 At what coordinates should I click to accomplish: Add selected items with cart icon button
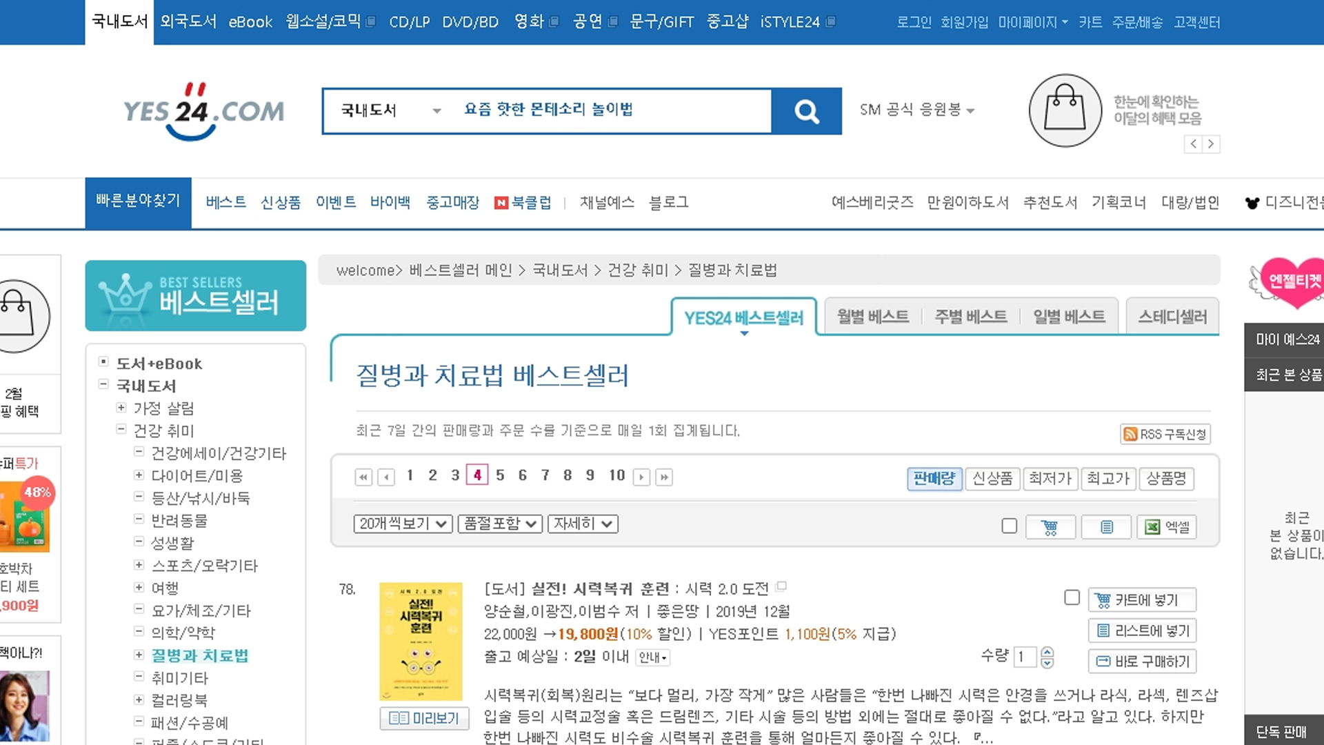click(x=1050, y=527)
